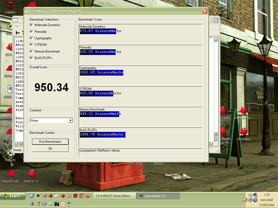Toggle the Cryptography checkbox
The height and width of the screenshot is (208, 278).
click(31, 38)
